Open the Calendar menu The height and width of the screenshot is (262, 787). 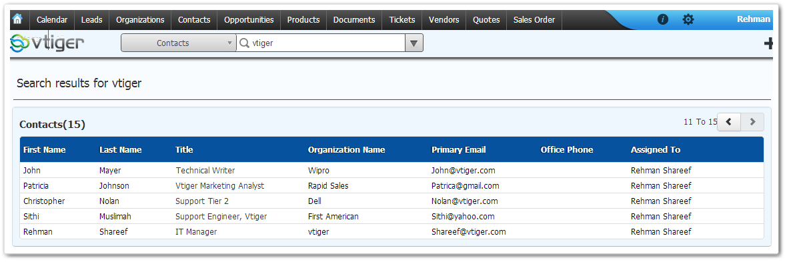pos(52,20)
